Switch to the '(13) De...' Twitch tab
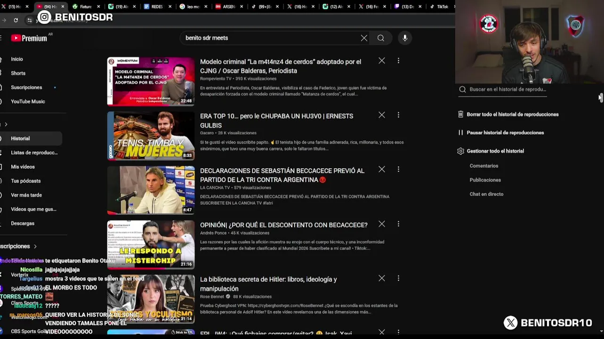The height and width of the screenshot is (339, 604). click(407, 7)
